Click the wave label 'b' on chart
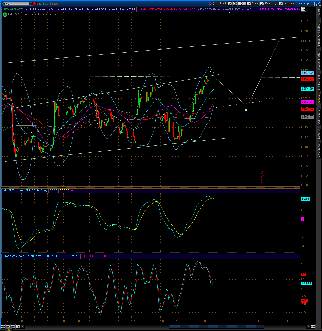322x331 pixels. (x=246, y=110)
